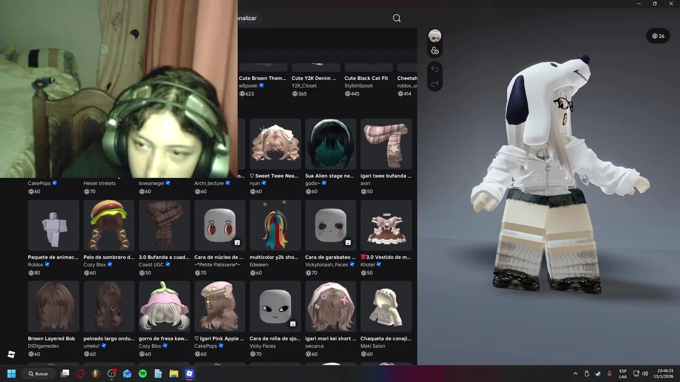The image size is (680, 382).
Task: Open creator Archi_tecture link
Action: pyautogui.click(x=209, y=183)
